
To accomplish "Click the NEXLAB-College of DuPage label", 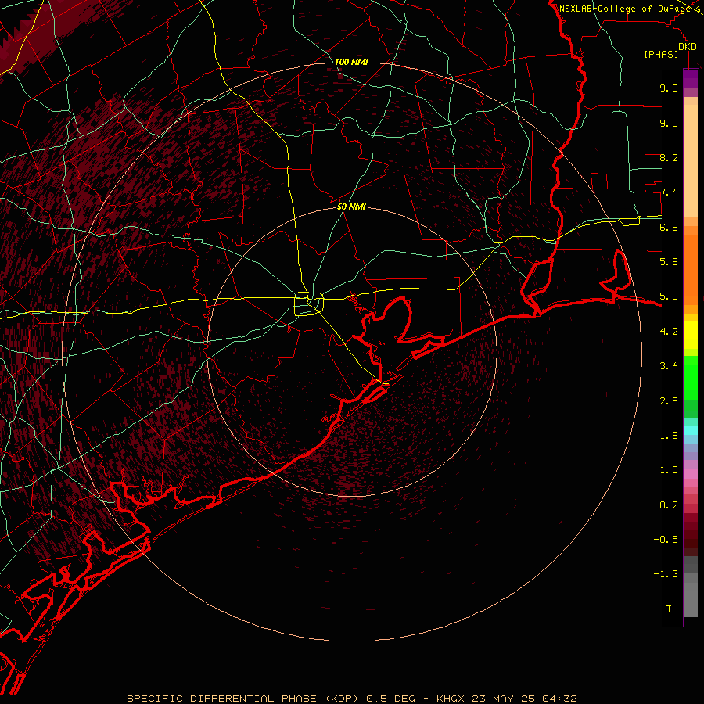I will pyautogui.click(x=624, y=9).
